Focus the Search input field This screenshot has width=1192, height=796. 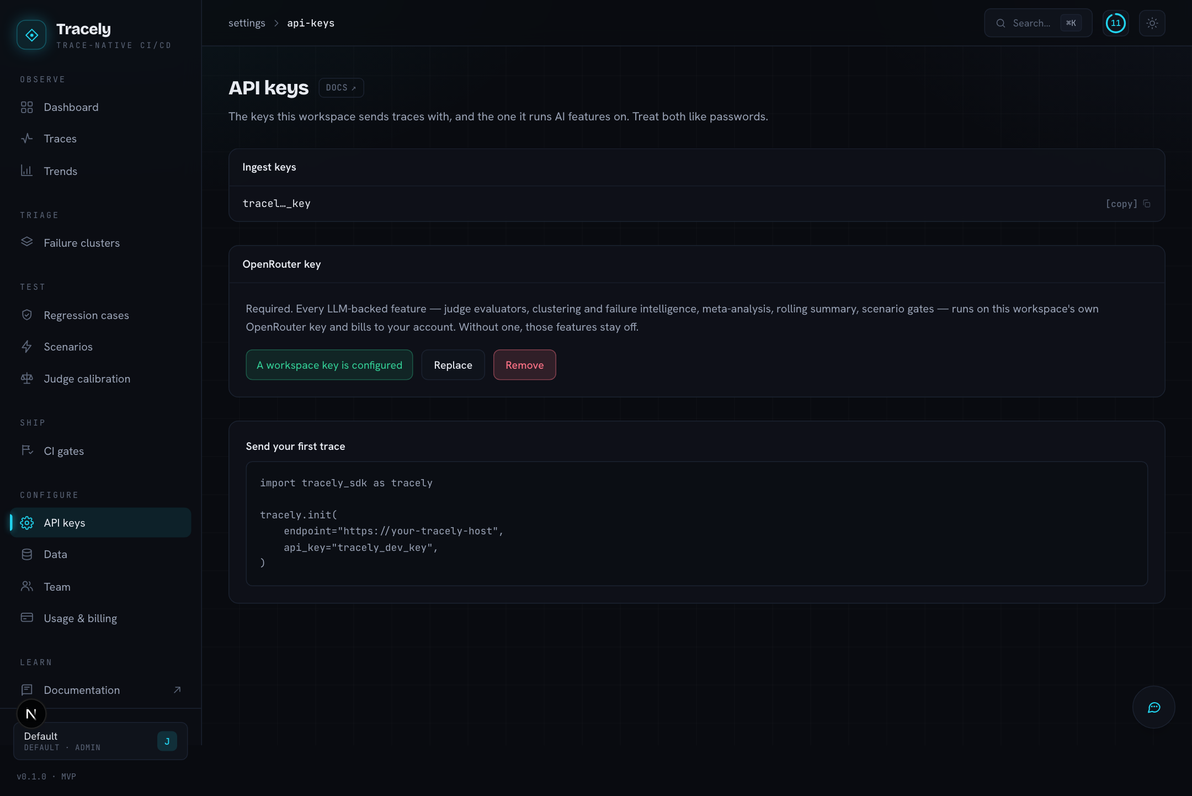[x=1038, y=23]
